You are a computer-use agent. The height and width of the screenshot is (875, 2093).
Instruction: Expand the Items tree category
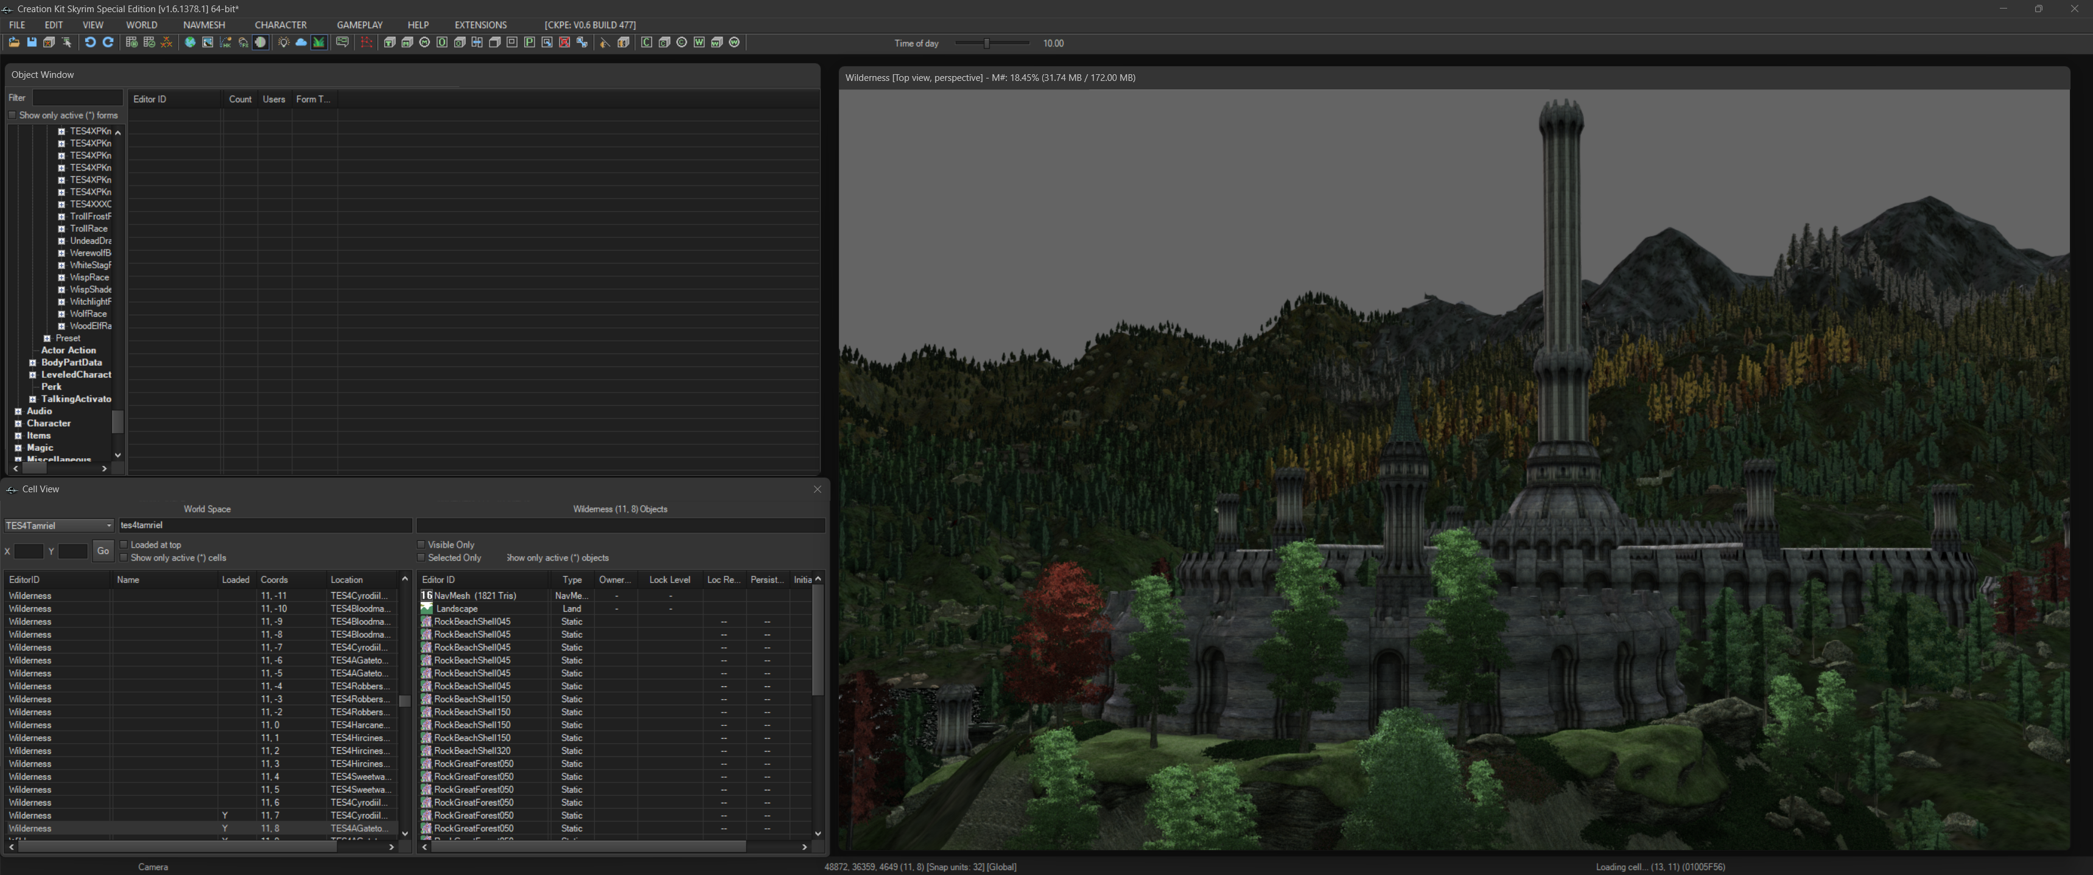(19, 436)
